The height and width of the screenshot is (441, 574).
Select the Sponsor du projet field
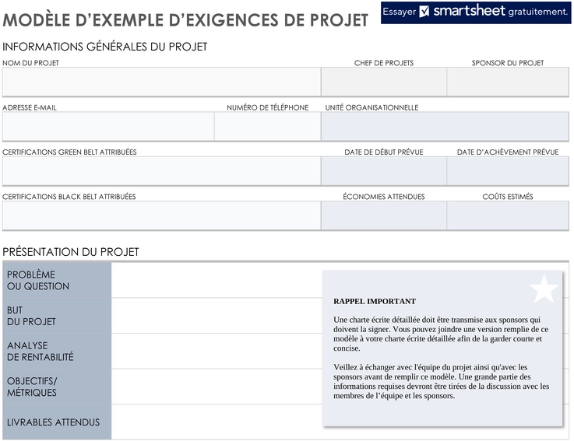[x=508, y=82]
